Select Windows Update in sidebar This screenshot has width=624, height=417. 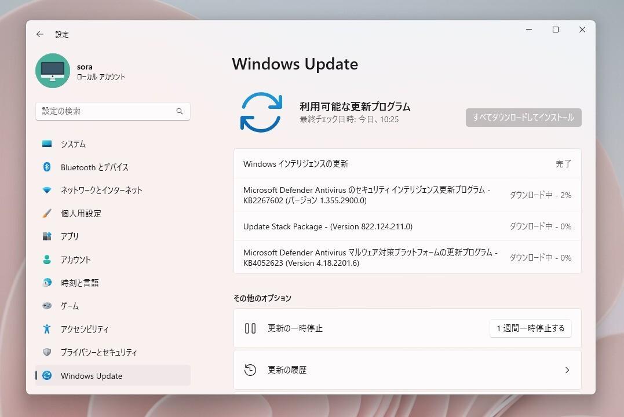coord(113,375)
